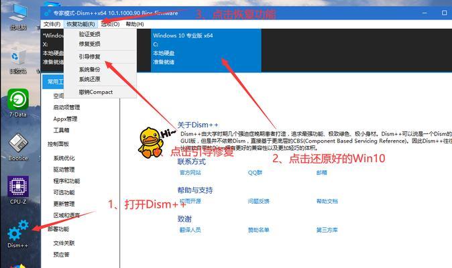
Task: Click the 帮助文档 link
Action: point(327,201)
